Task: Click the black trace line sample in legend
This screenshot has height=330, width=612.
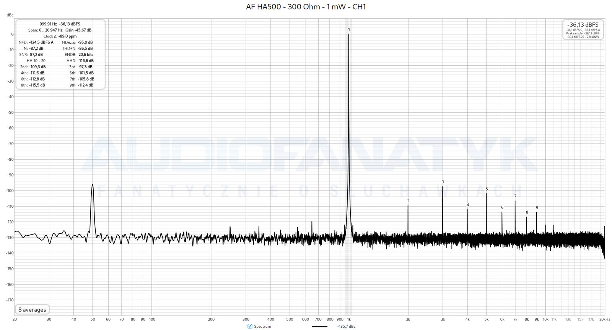Action: pyautogui.click(x=320, y=327)
